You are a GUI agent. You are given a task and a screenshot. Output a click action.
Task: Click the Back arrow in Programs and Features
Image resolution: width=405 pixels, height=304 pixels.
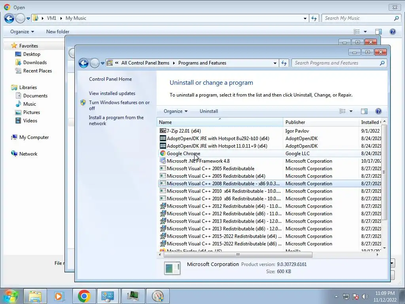coord(83,63)
